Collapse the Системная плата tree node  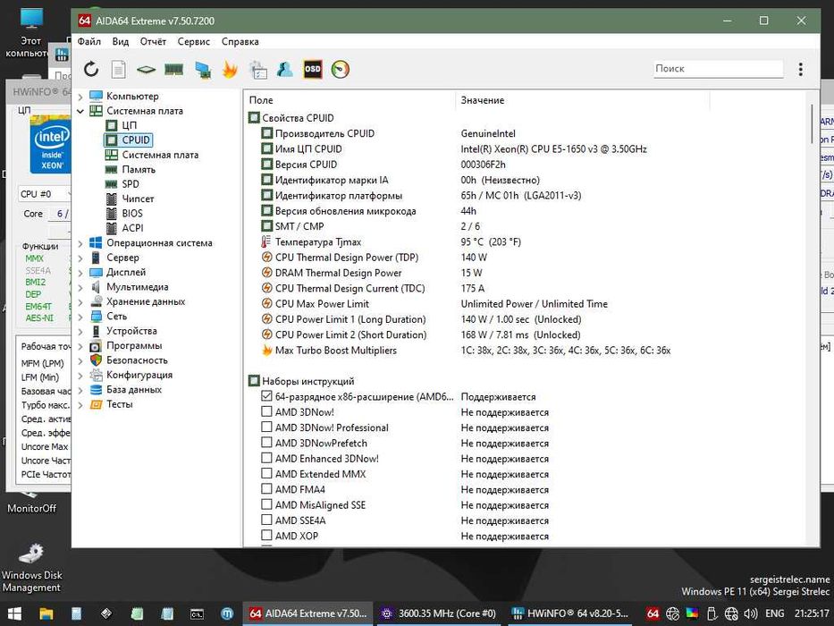click(80, 111)
